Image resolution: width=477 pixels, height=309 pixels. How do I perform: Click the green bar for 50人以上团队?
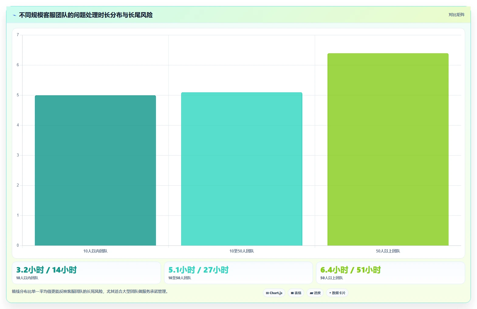388,149
